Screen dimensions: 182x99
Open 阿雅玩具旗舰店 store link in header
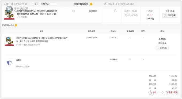(x=81, y=4)
